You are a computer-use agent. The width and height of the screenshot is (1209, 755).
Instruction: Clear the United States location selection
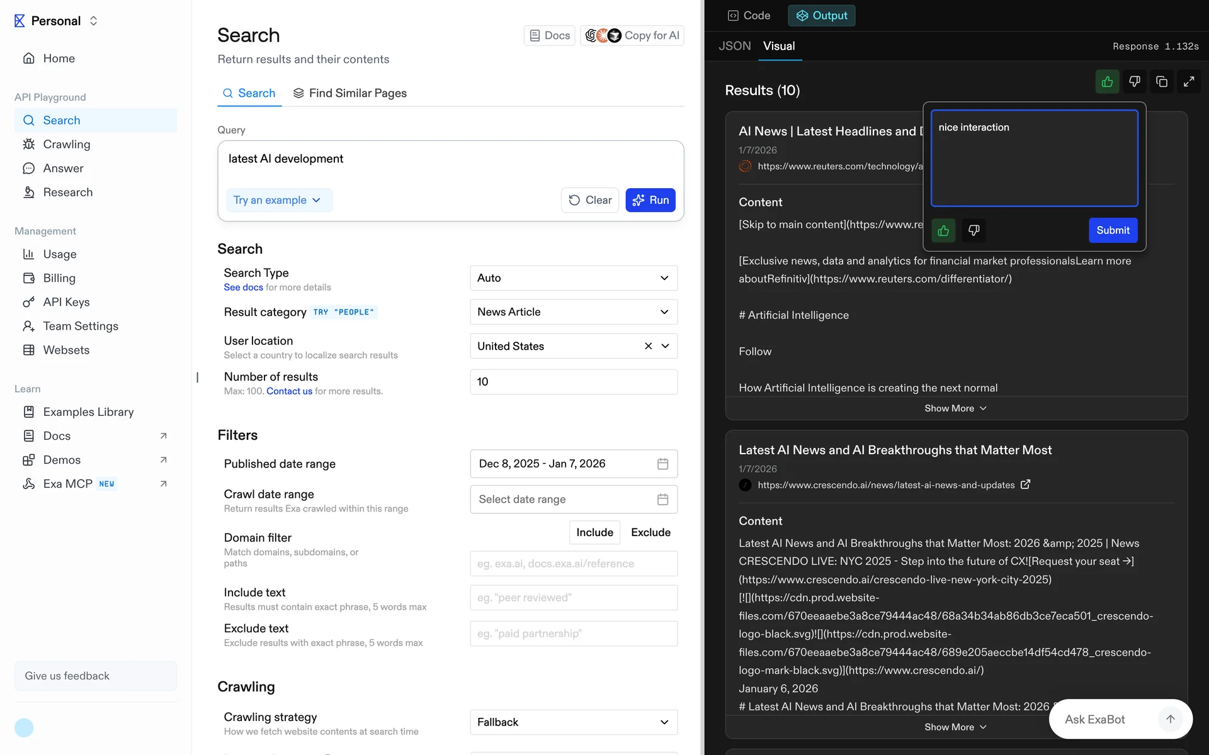pyautogui.click(x=648, y=346)
